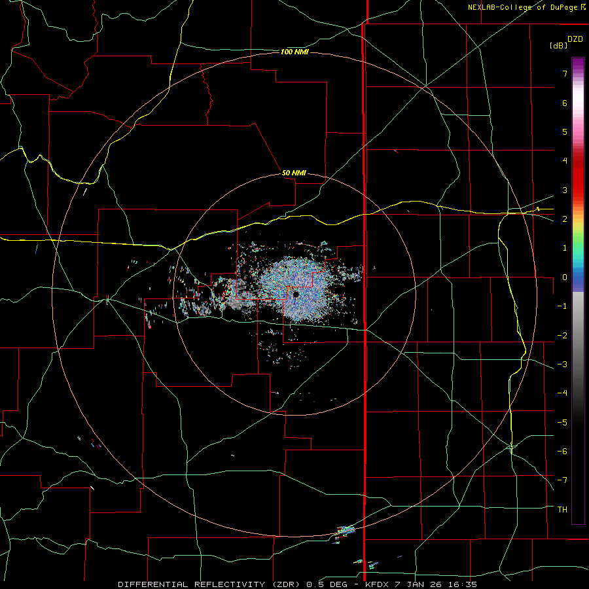Click scale value 6 on legend
This screenshot has width=589, height=589.
pos(565,103)
